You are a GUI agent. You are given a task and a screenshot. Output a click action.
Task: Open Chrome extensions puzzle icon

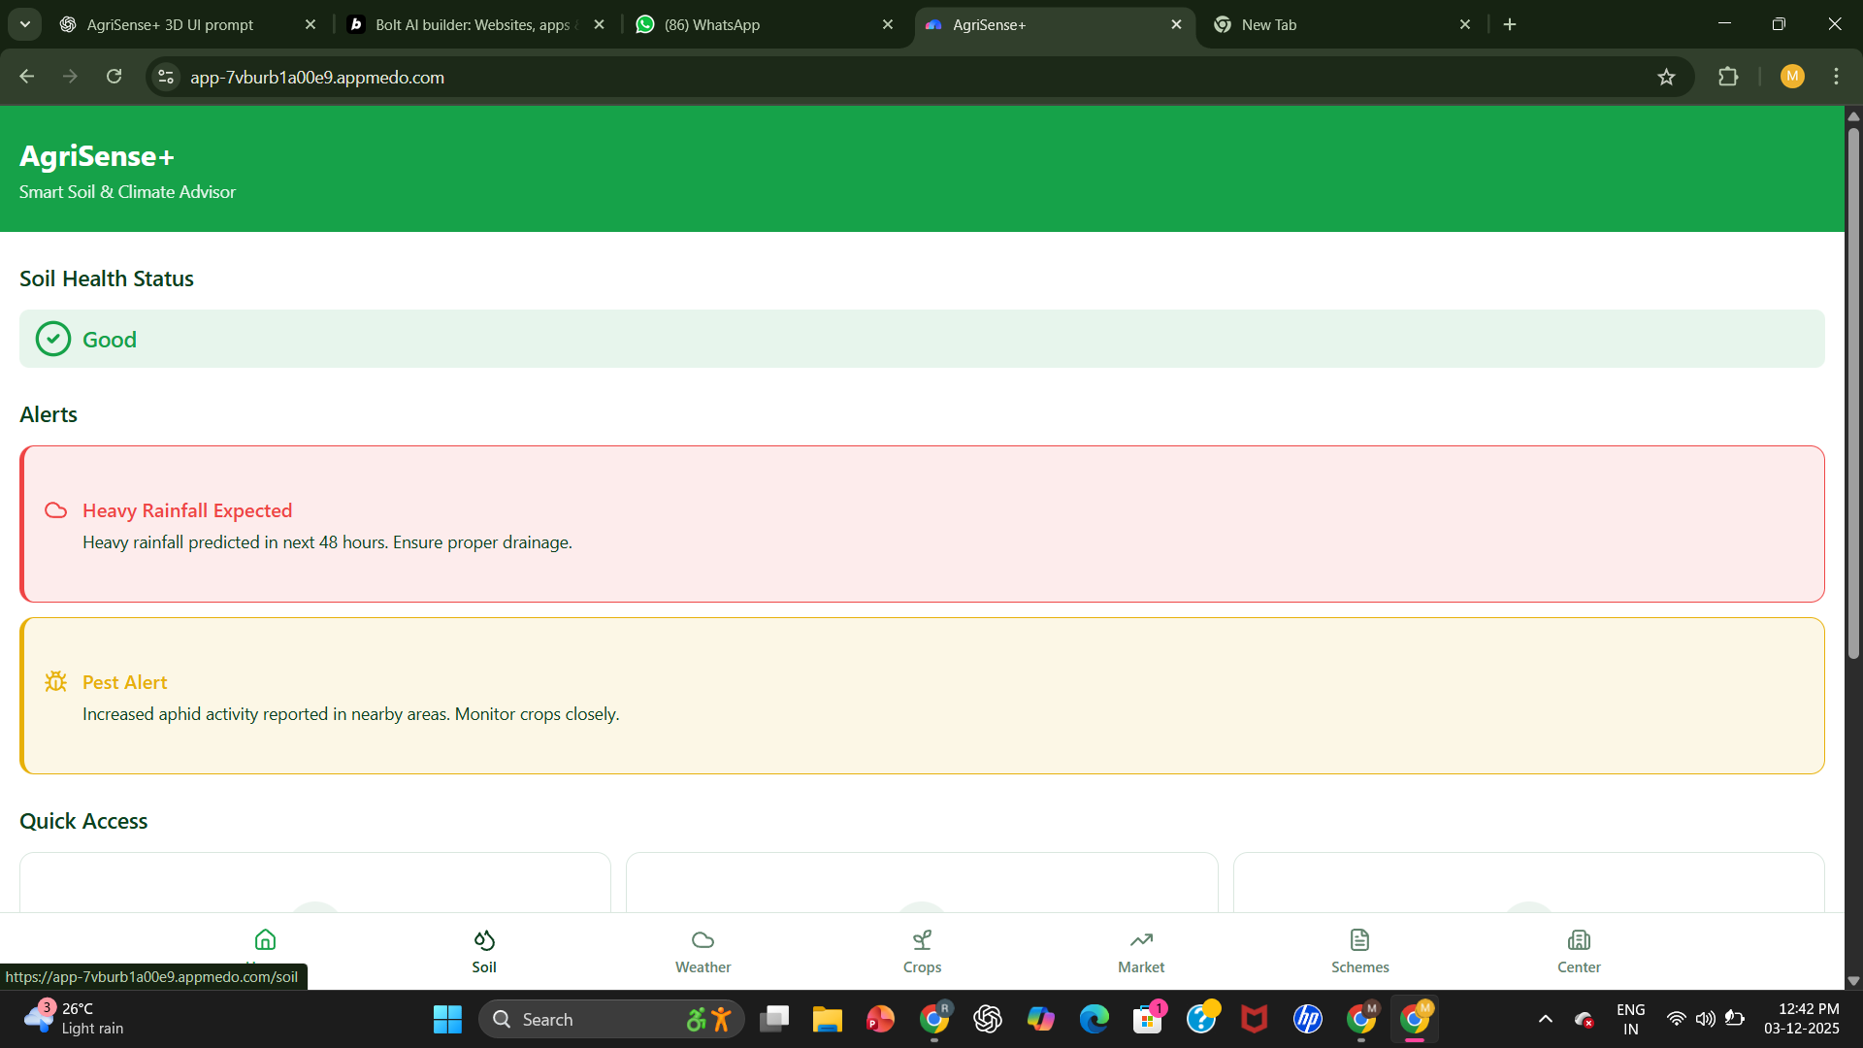(1728, 77)
